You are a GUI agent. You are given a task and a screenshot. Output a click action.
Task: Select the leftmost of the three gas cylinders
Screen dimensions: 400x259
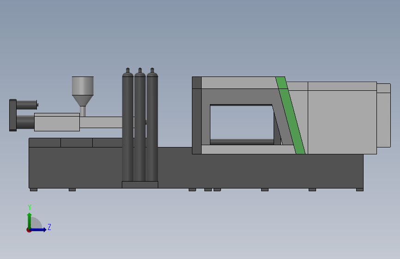pos(127,125)
